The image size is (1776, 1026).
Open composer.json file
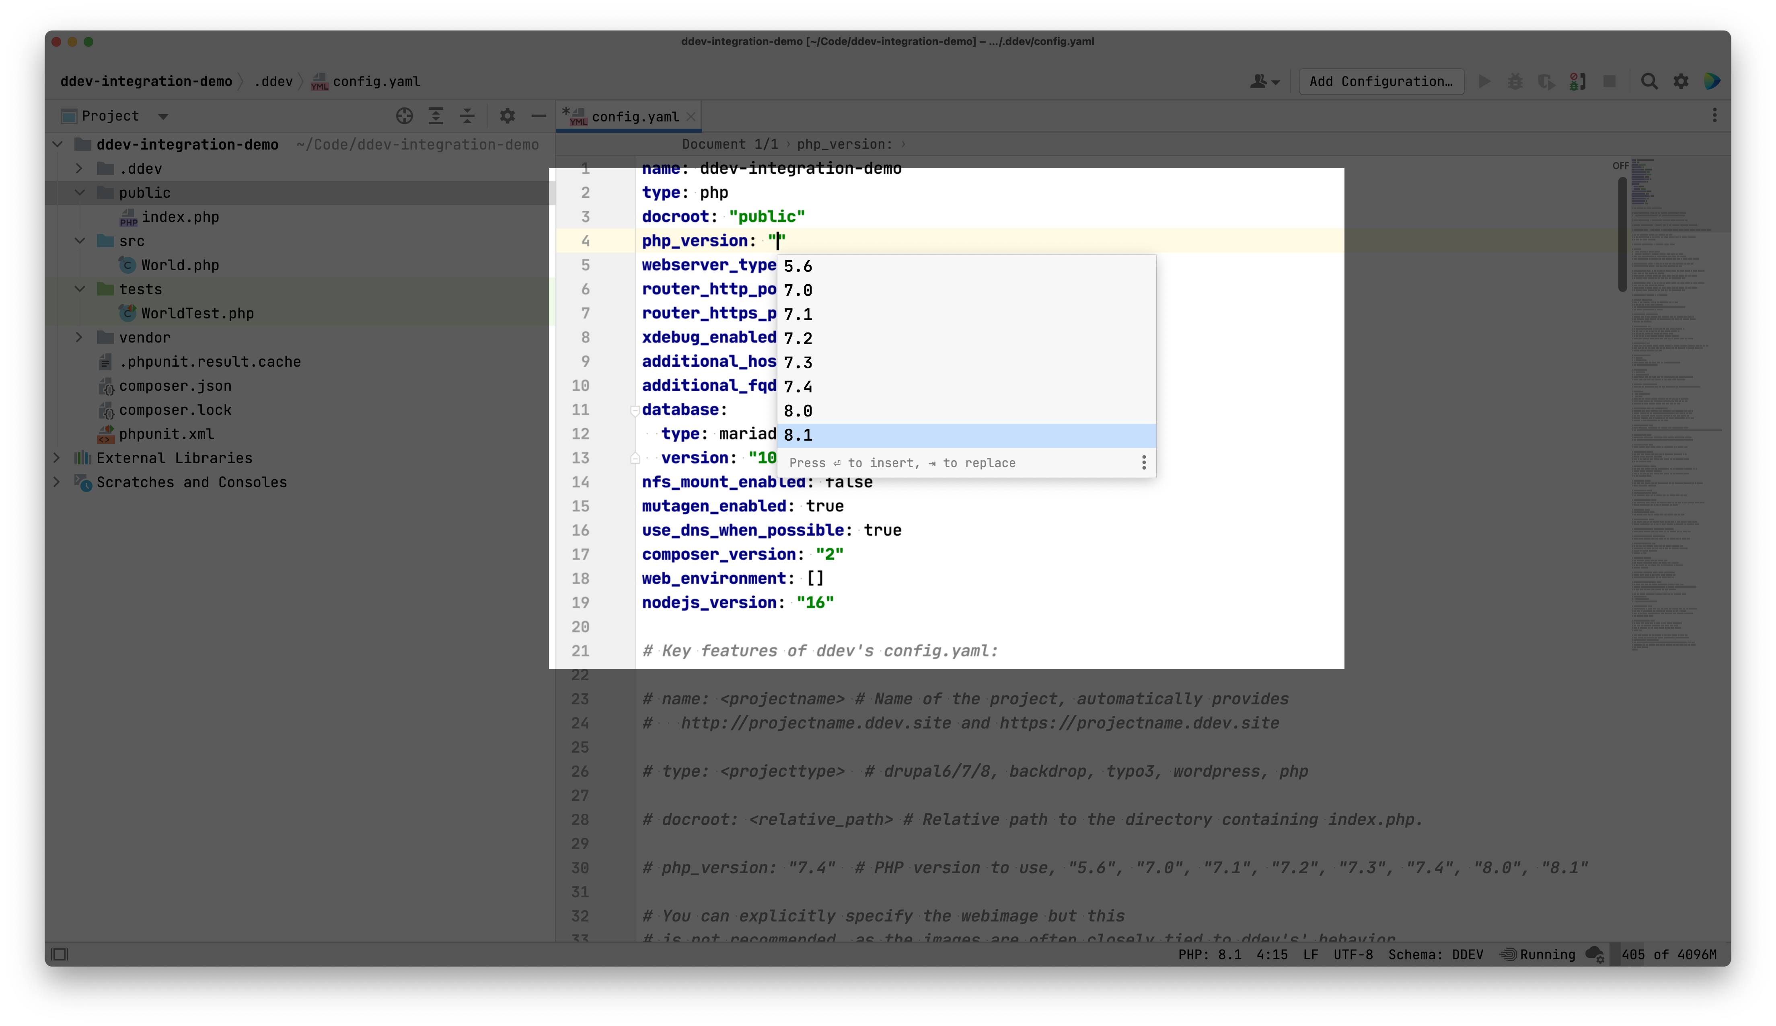click(x=165, y=386)
